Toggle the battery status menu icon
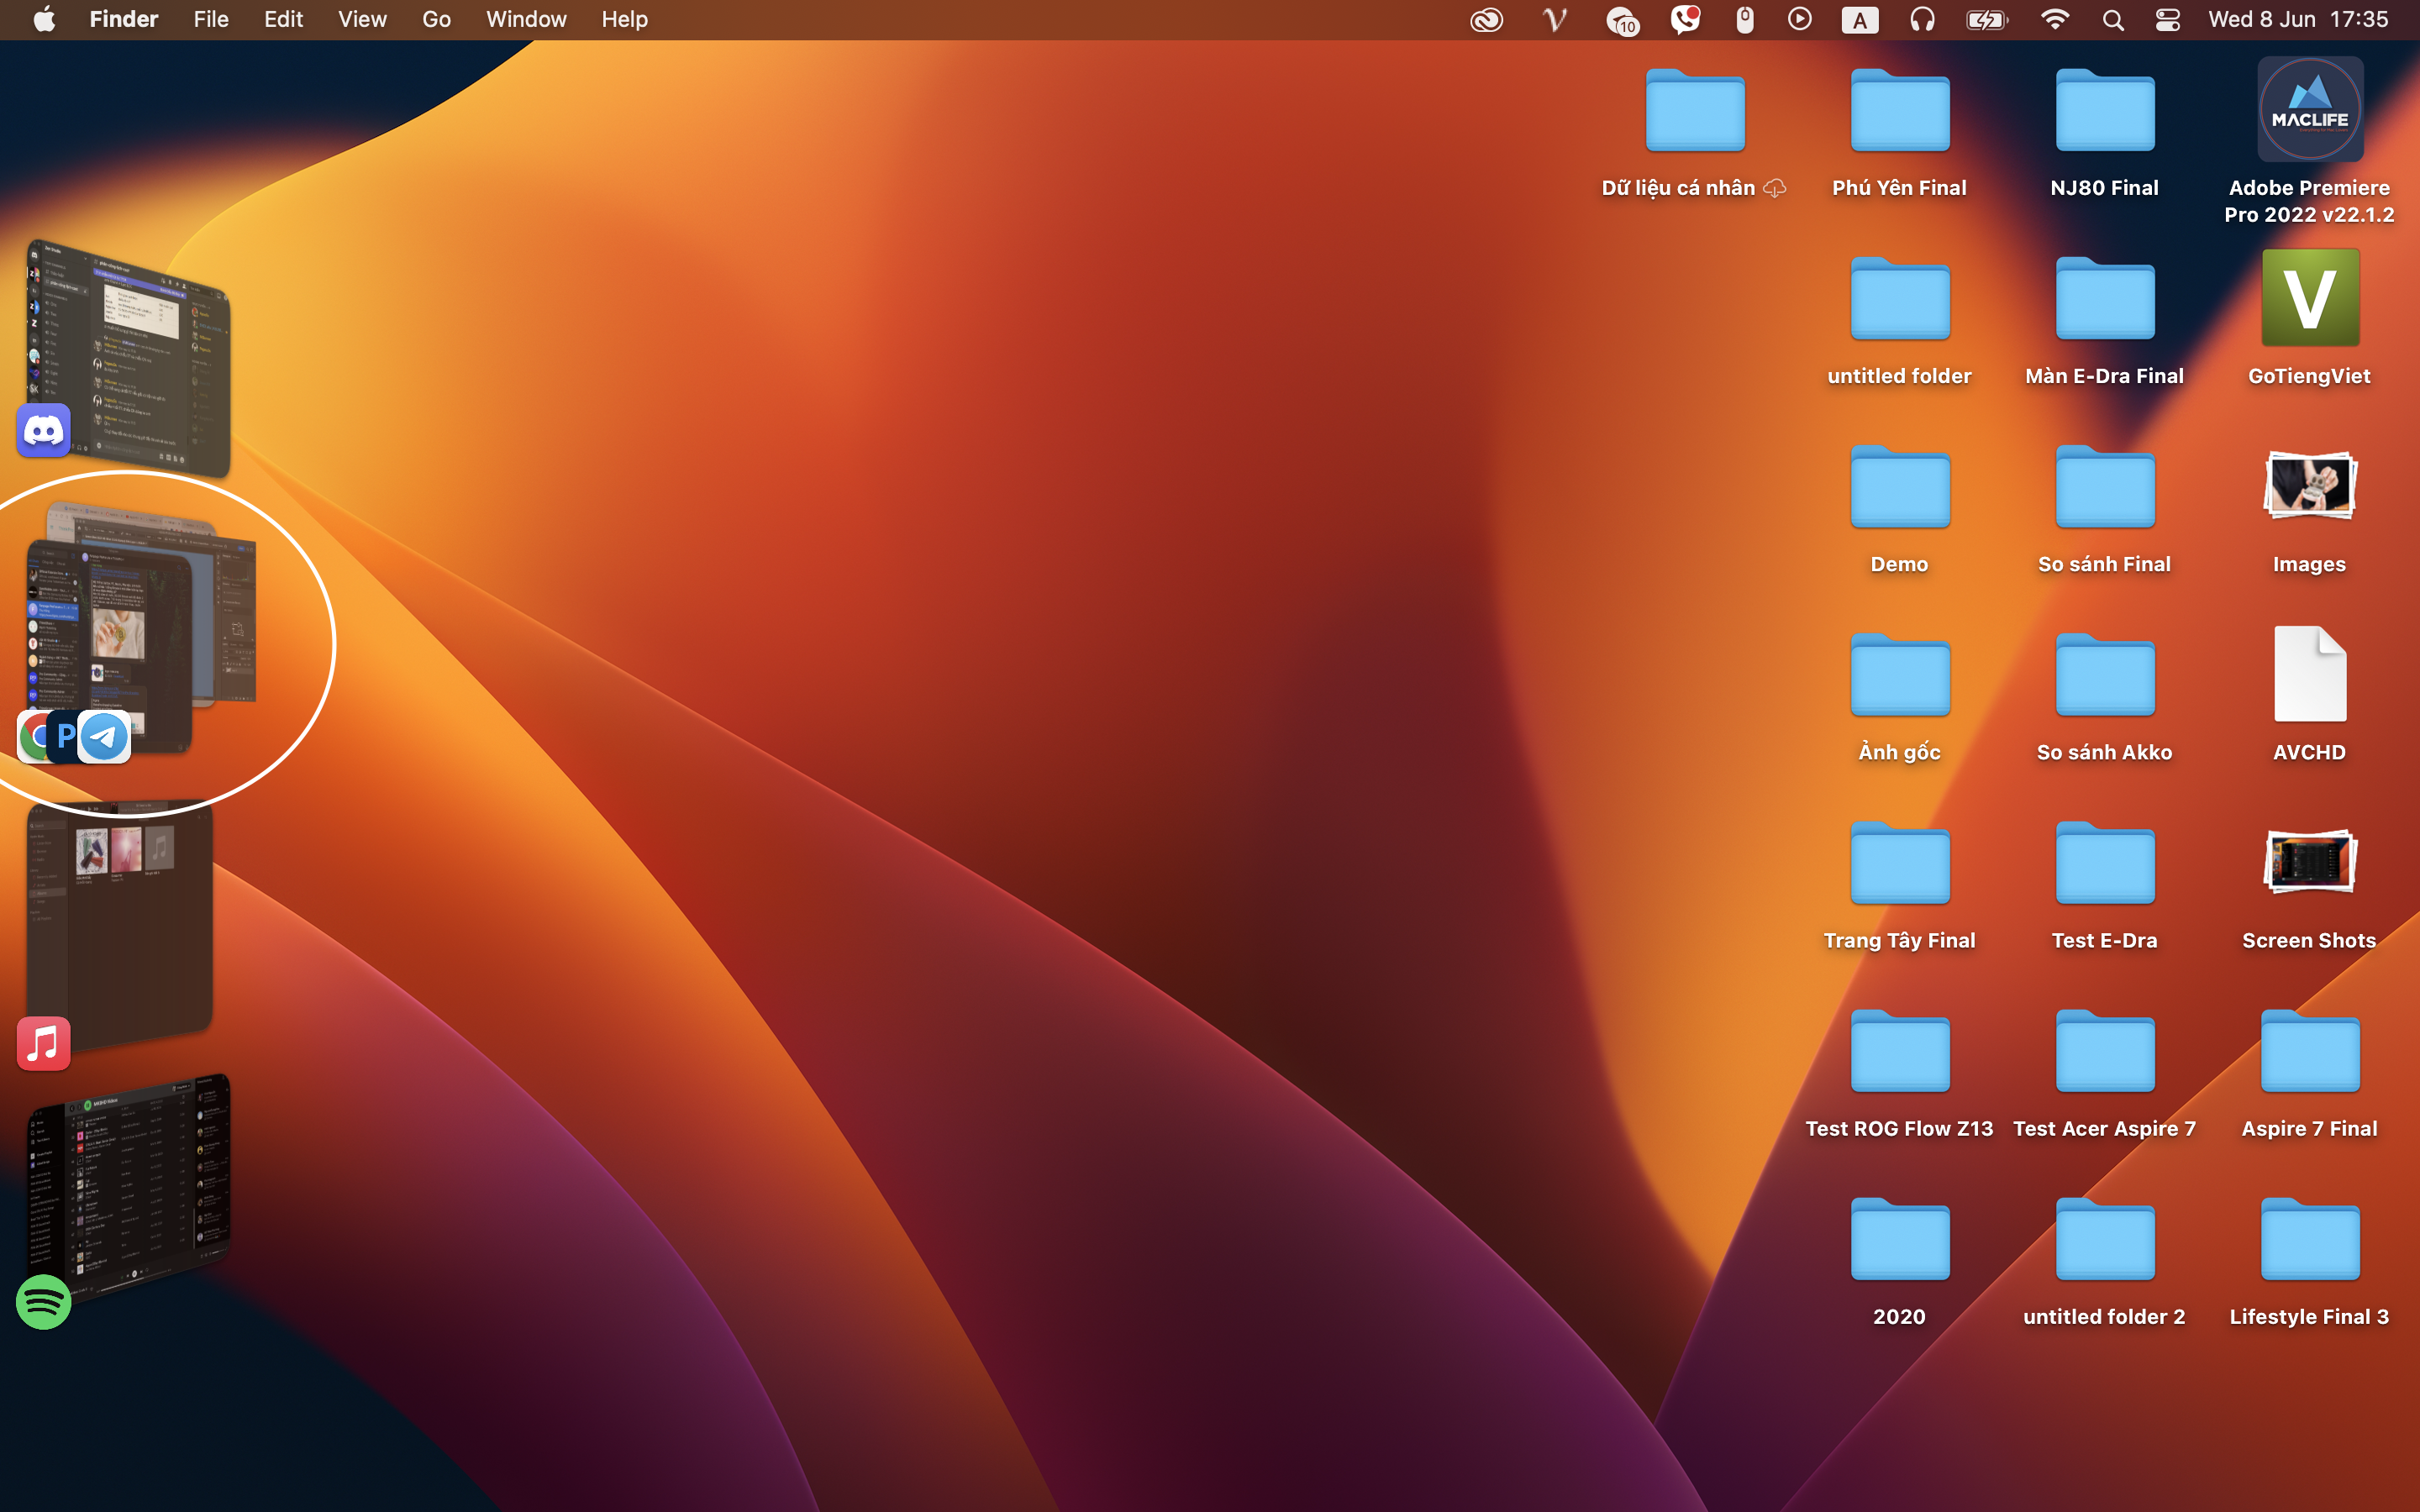This screenshot has width=2420, height=1512. coord(1986,19)
